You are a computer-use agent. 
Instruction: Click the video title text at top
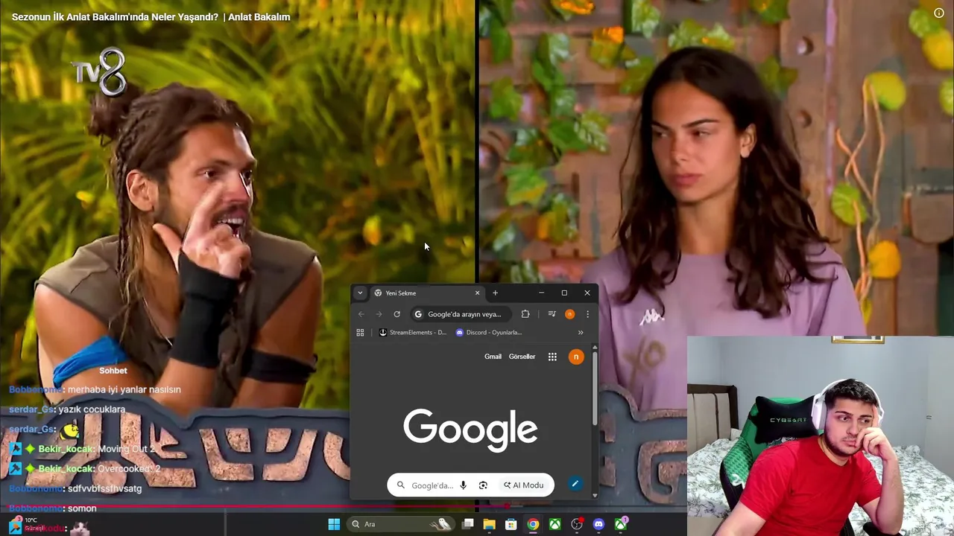point(151,17)
